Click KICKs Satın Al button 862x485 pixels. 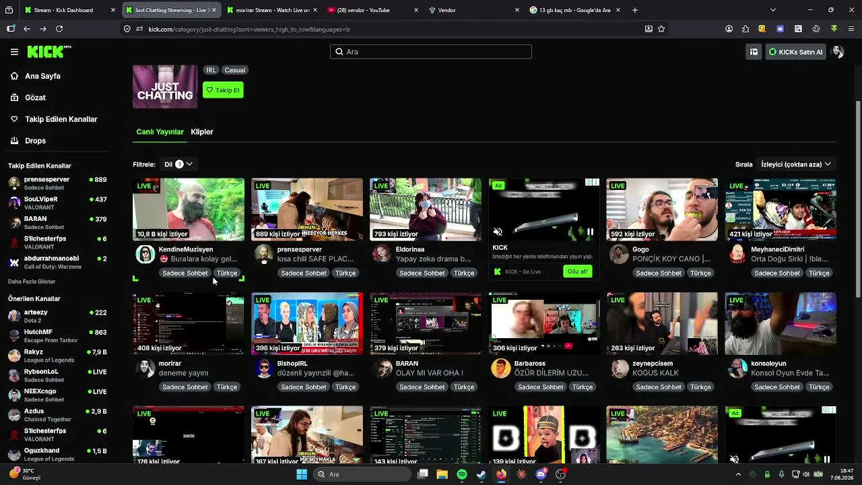point(795,52)
